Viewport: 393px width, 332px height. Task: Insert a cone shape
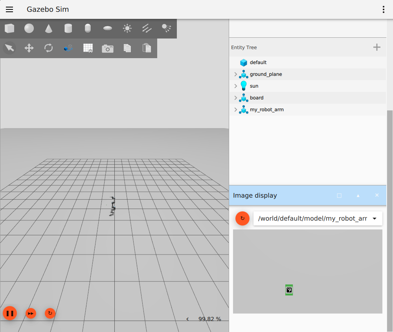pyautogui.click(x=49, y=28)
